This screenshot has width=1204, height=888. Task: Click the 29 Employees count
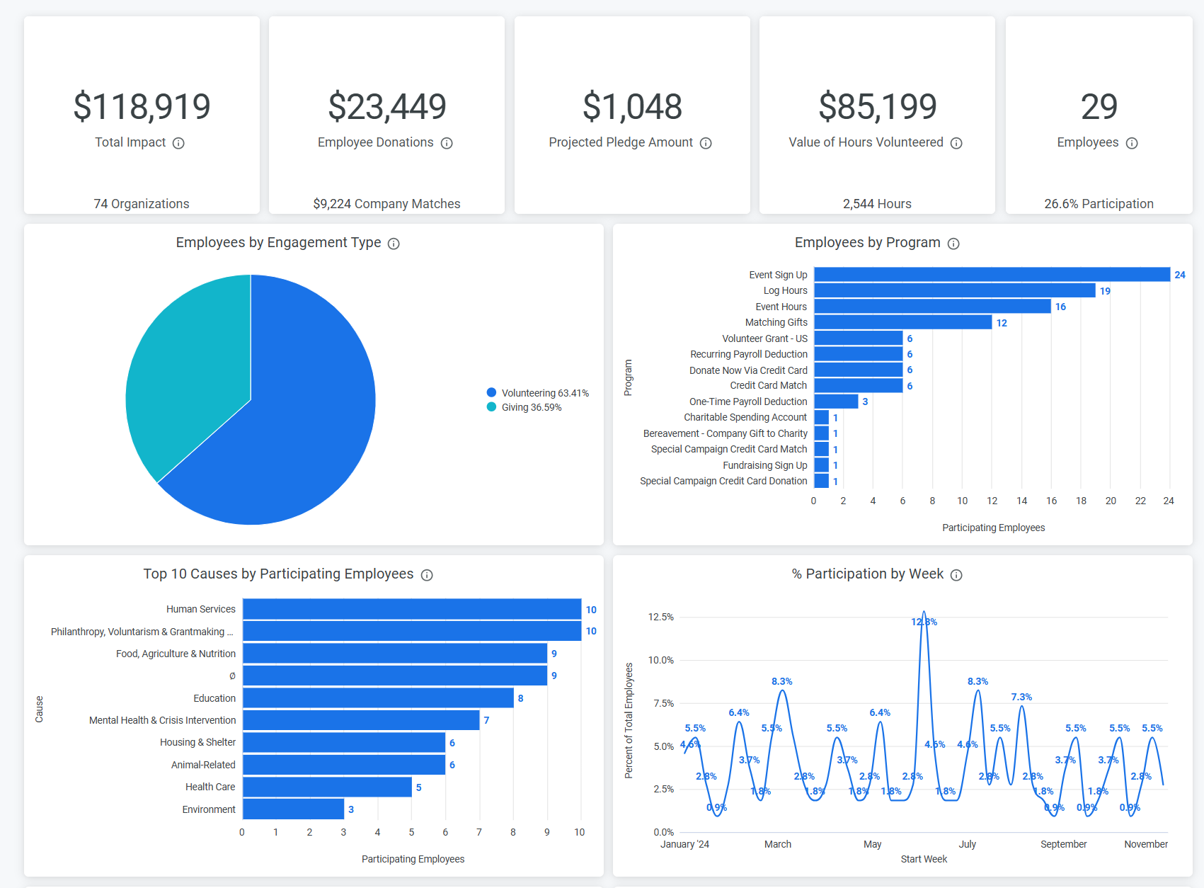[x=1099, y=107]
